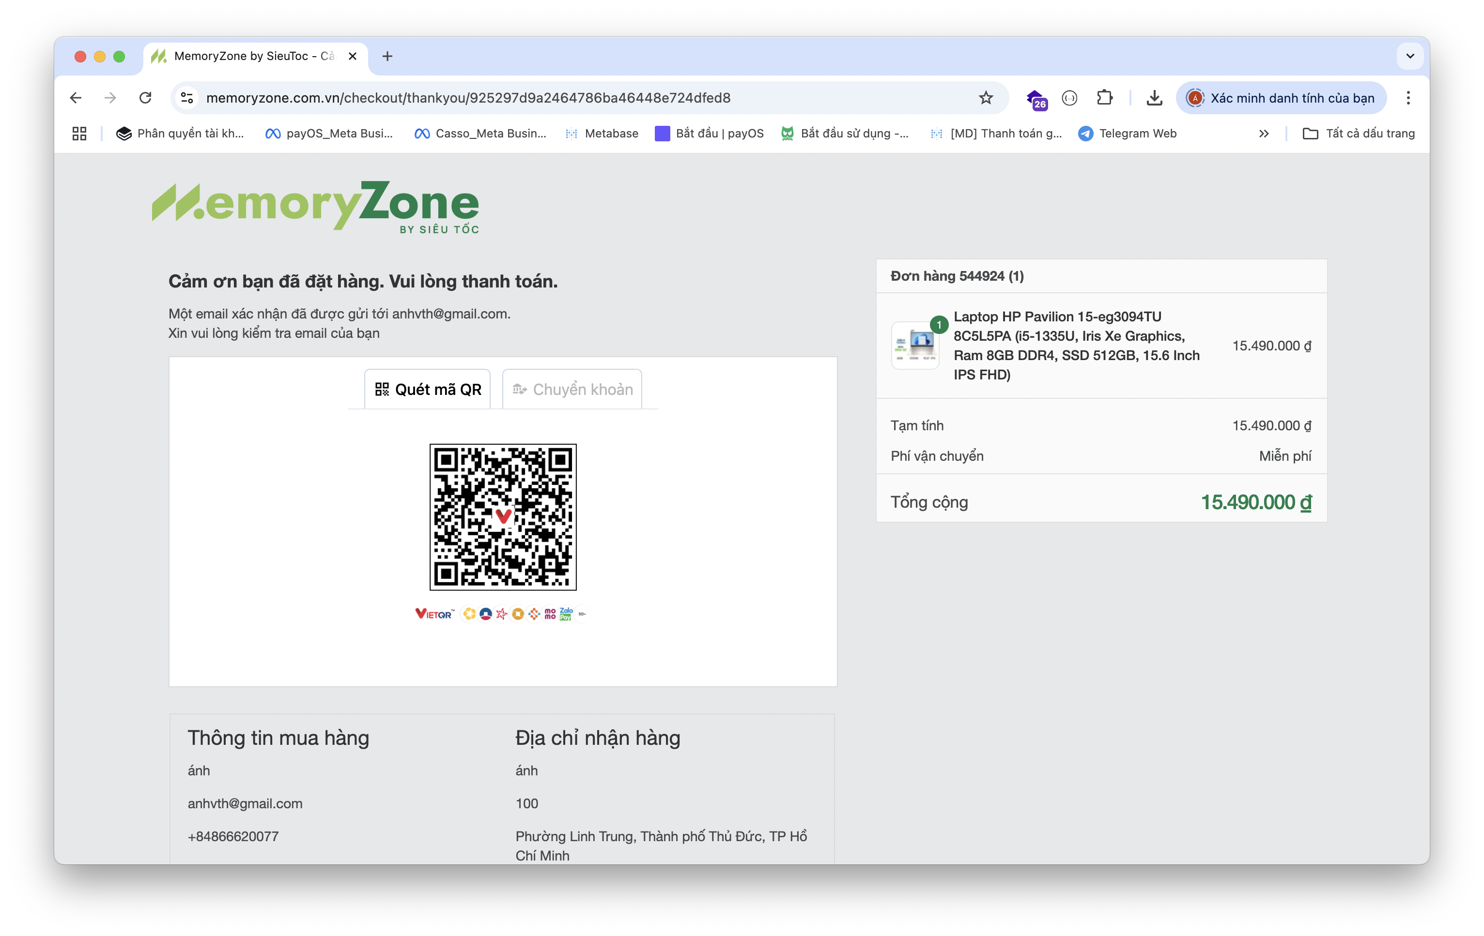The width and height of the screenshot is (1484, 936).
Task: Click the phone number +84866620077
Action: [x=233, y=836]
